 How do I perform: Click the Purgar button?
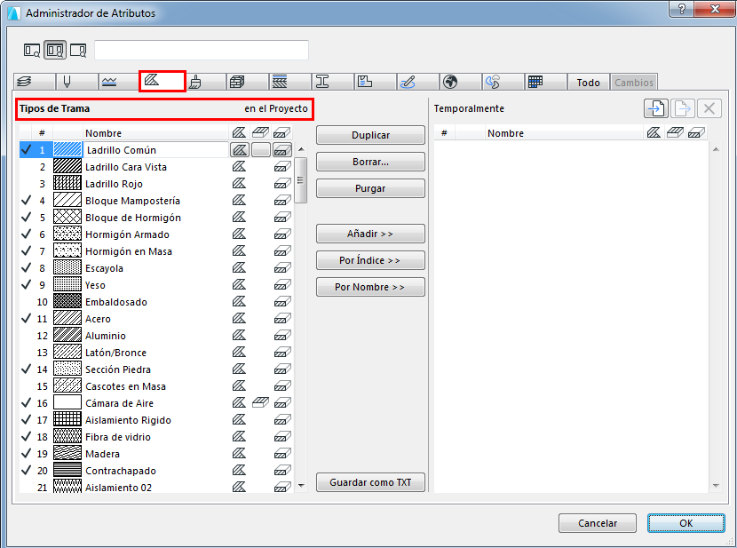(x=370, y=188)
